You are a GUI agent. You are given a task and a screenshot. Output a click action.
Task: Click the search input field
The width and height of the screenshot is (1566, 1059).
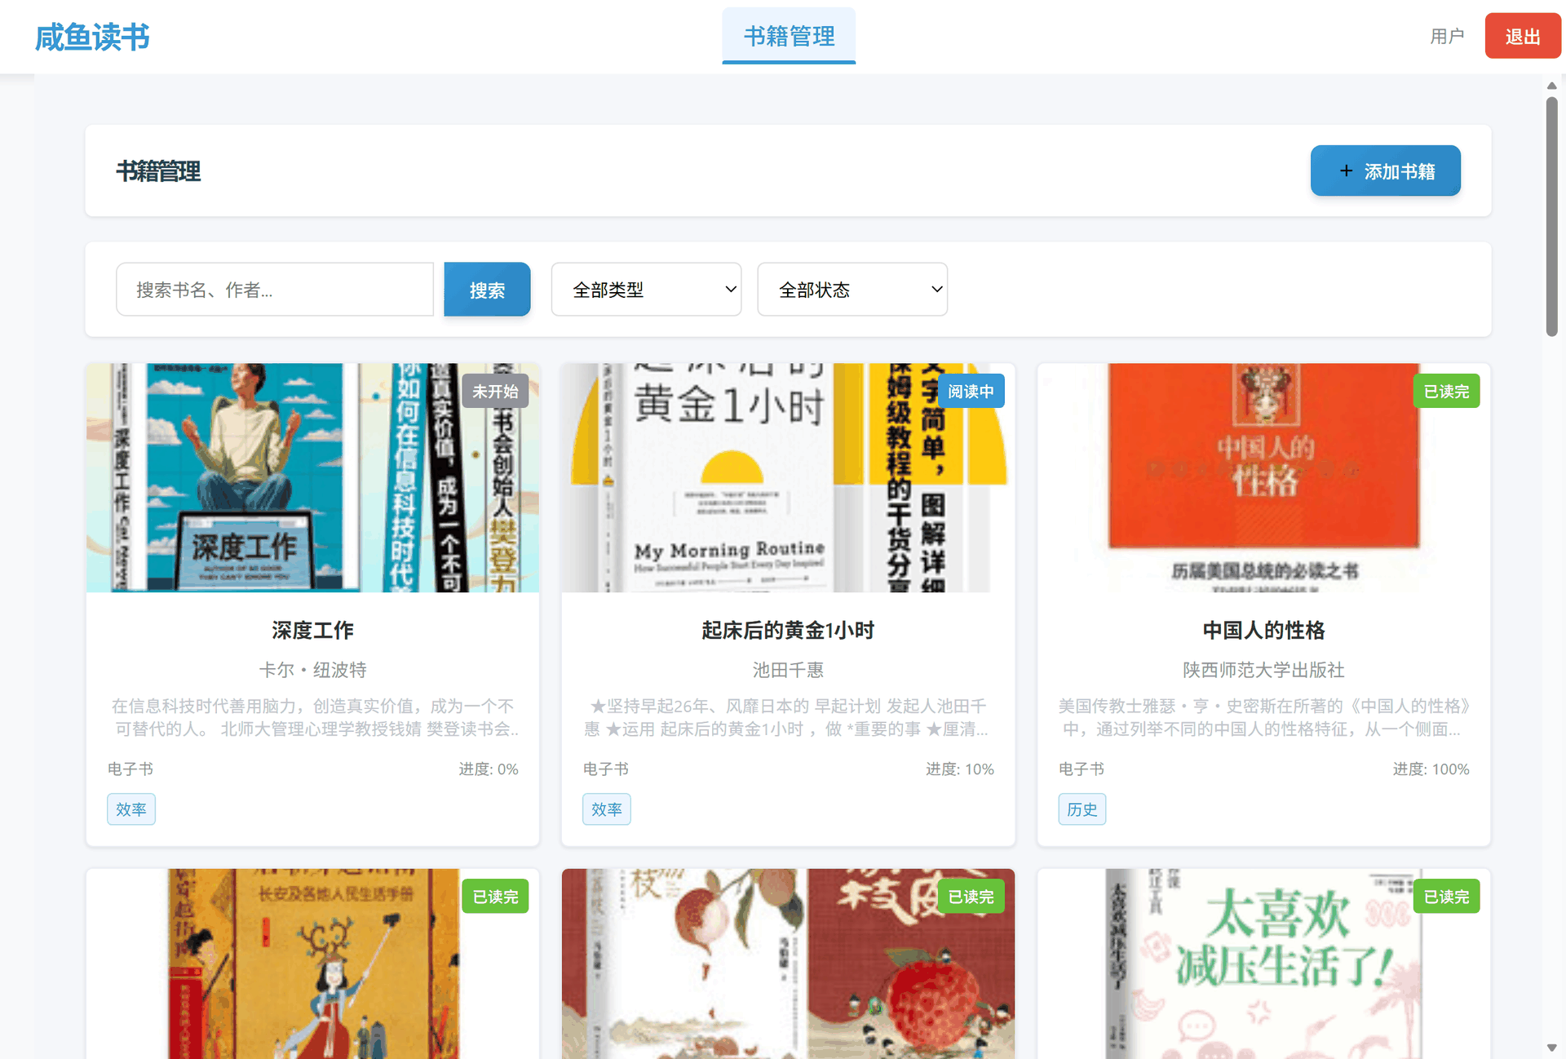pyautogui.click(x=274, y=289)
